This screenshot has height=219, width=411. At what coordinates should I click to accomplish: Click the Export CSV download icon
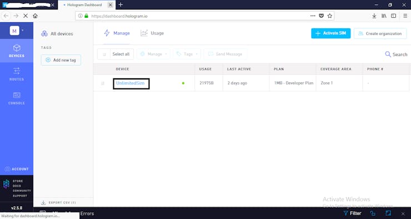(43, 202)
